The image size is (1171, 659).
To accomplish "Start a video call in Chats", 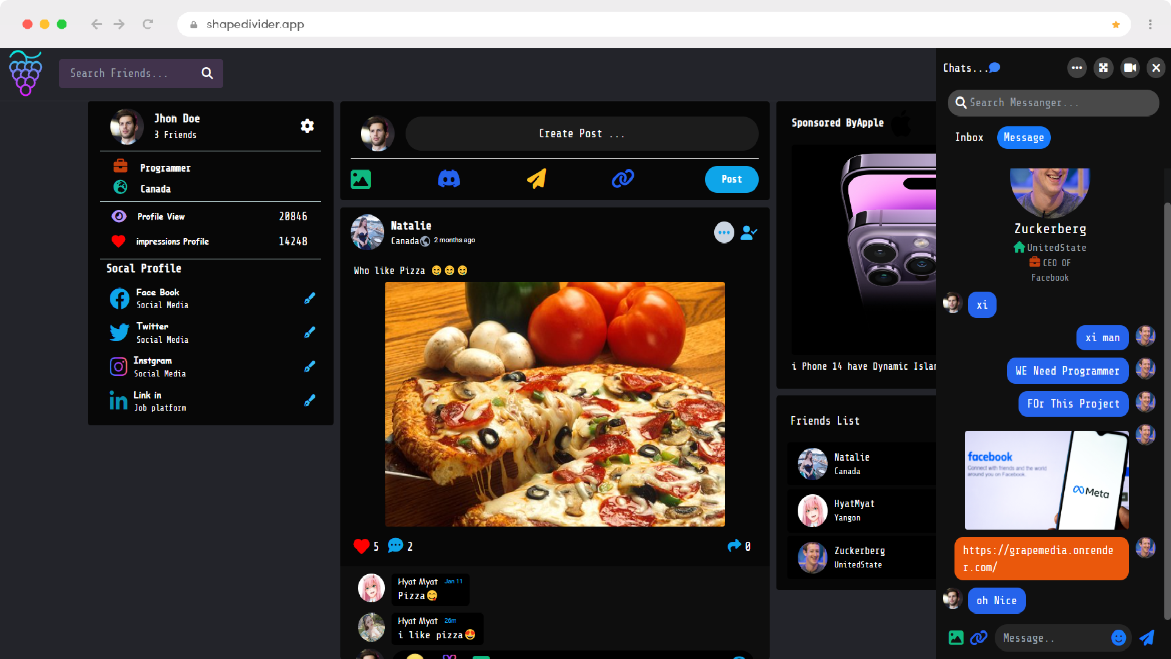I will 1130,68.
